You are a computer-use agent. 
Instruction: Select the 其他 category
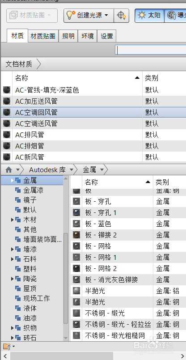pos(30,229)
